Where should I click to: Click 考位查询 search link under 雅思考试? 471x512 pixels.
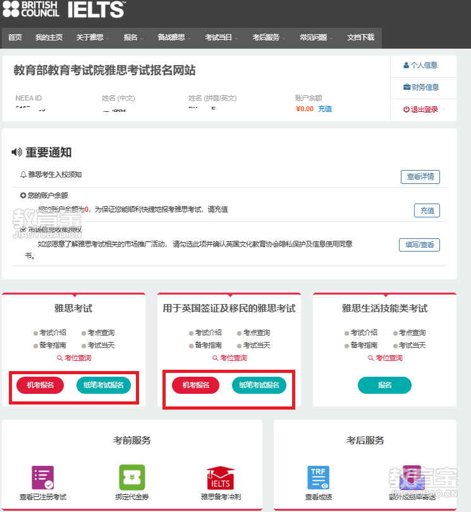(74, 358)
